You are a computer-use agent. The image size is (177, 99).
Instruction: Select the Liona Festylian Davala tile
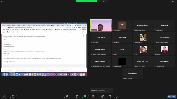(x=165, y=37)
